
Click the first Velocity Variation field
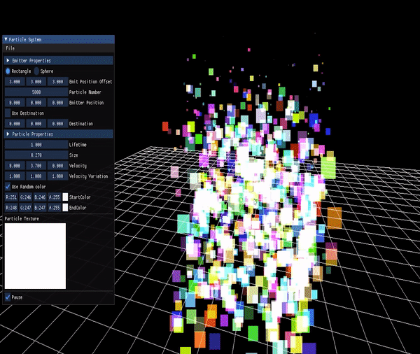15,176
